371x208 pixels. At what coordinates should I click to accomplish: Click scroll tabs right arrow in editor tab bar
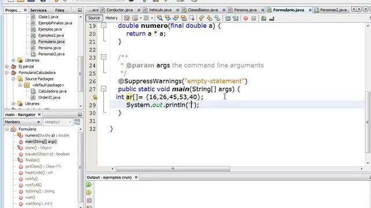[359, 9]
